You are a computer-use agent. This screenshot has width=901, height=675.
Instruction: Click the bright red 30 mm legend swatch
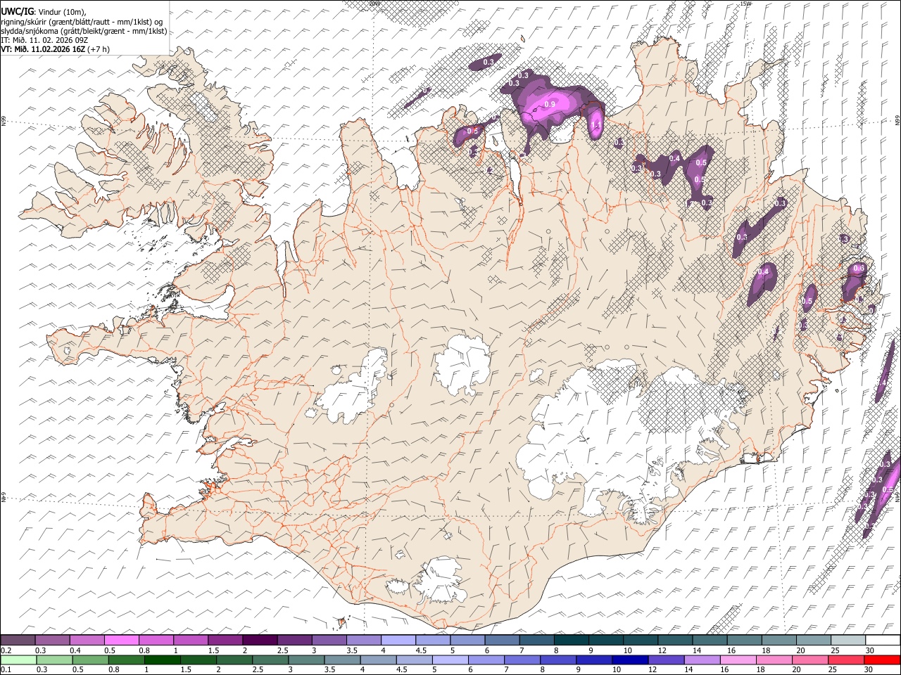[x=881, y=660]
